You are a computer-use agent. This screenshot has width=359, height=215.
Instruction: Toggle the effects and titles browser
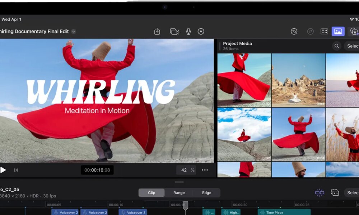(354, 32)
